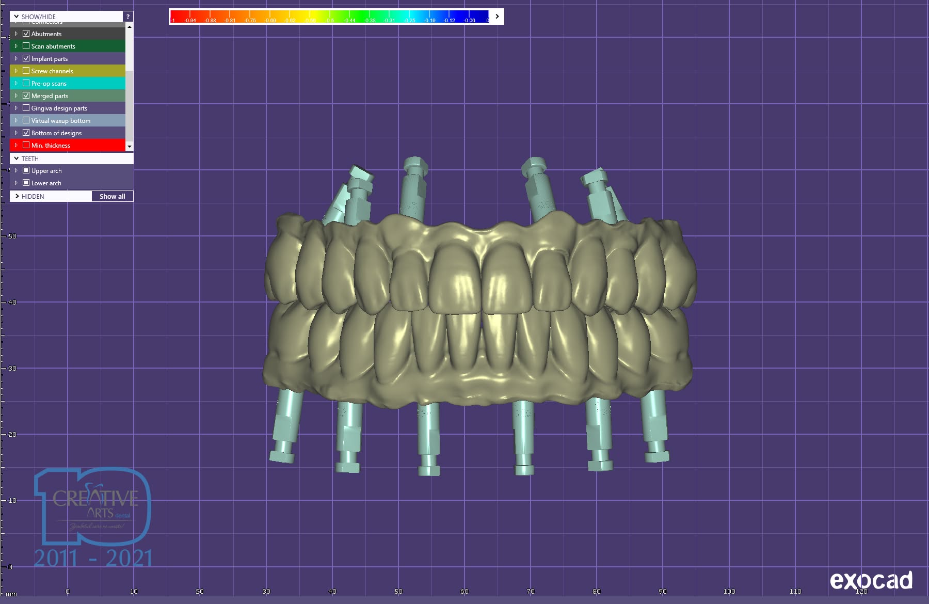Viewport: 929px width, 604px height.
Task: Select the Gingiva design parts label
Action: (59, 108)
